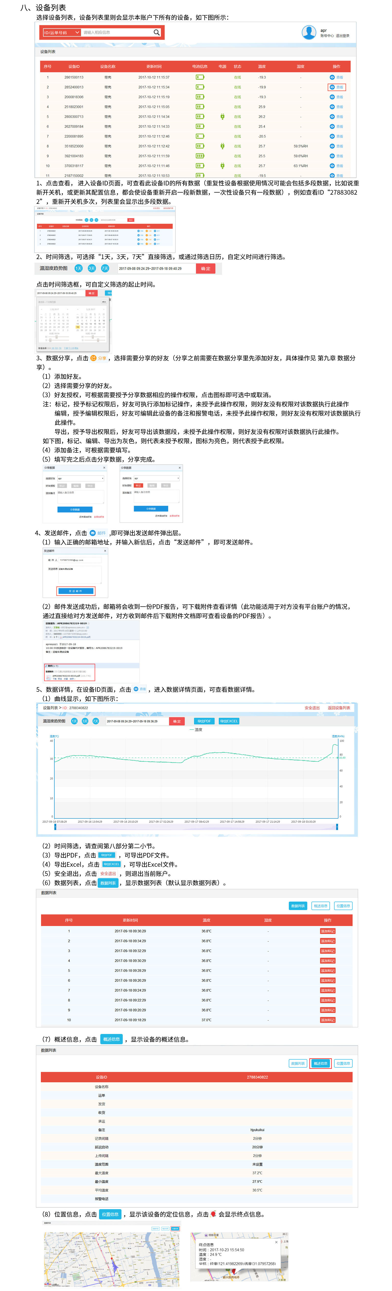
Task: Click power plug icon for device 3518523000
Action: point(223,146)
